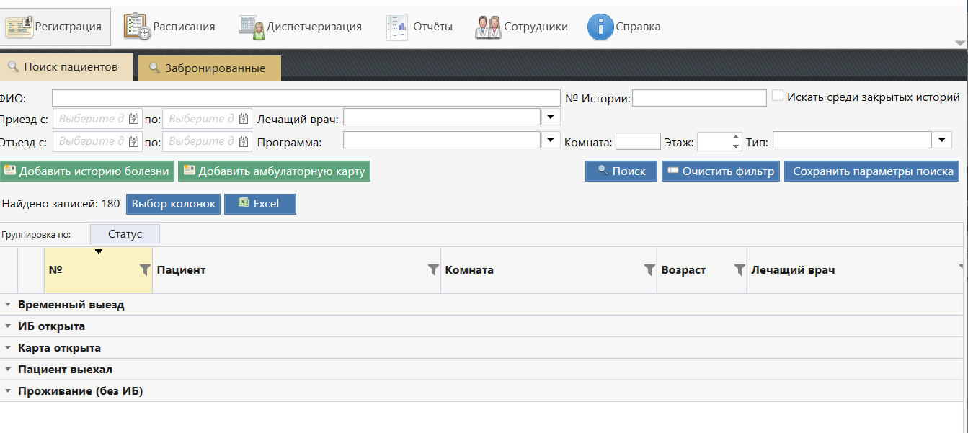Click Добавить историю болезни button

point(87,171)
